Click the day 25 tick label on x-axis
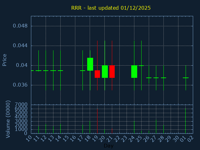This screenshot has height=150, width=200. coord(139,138)
